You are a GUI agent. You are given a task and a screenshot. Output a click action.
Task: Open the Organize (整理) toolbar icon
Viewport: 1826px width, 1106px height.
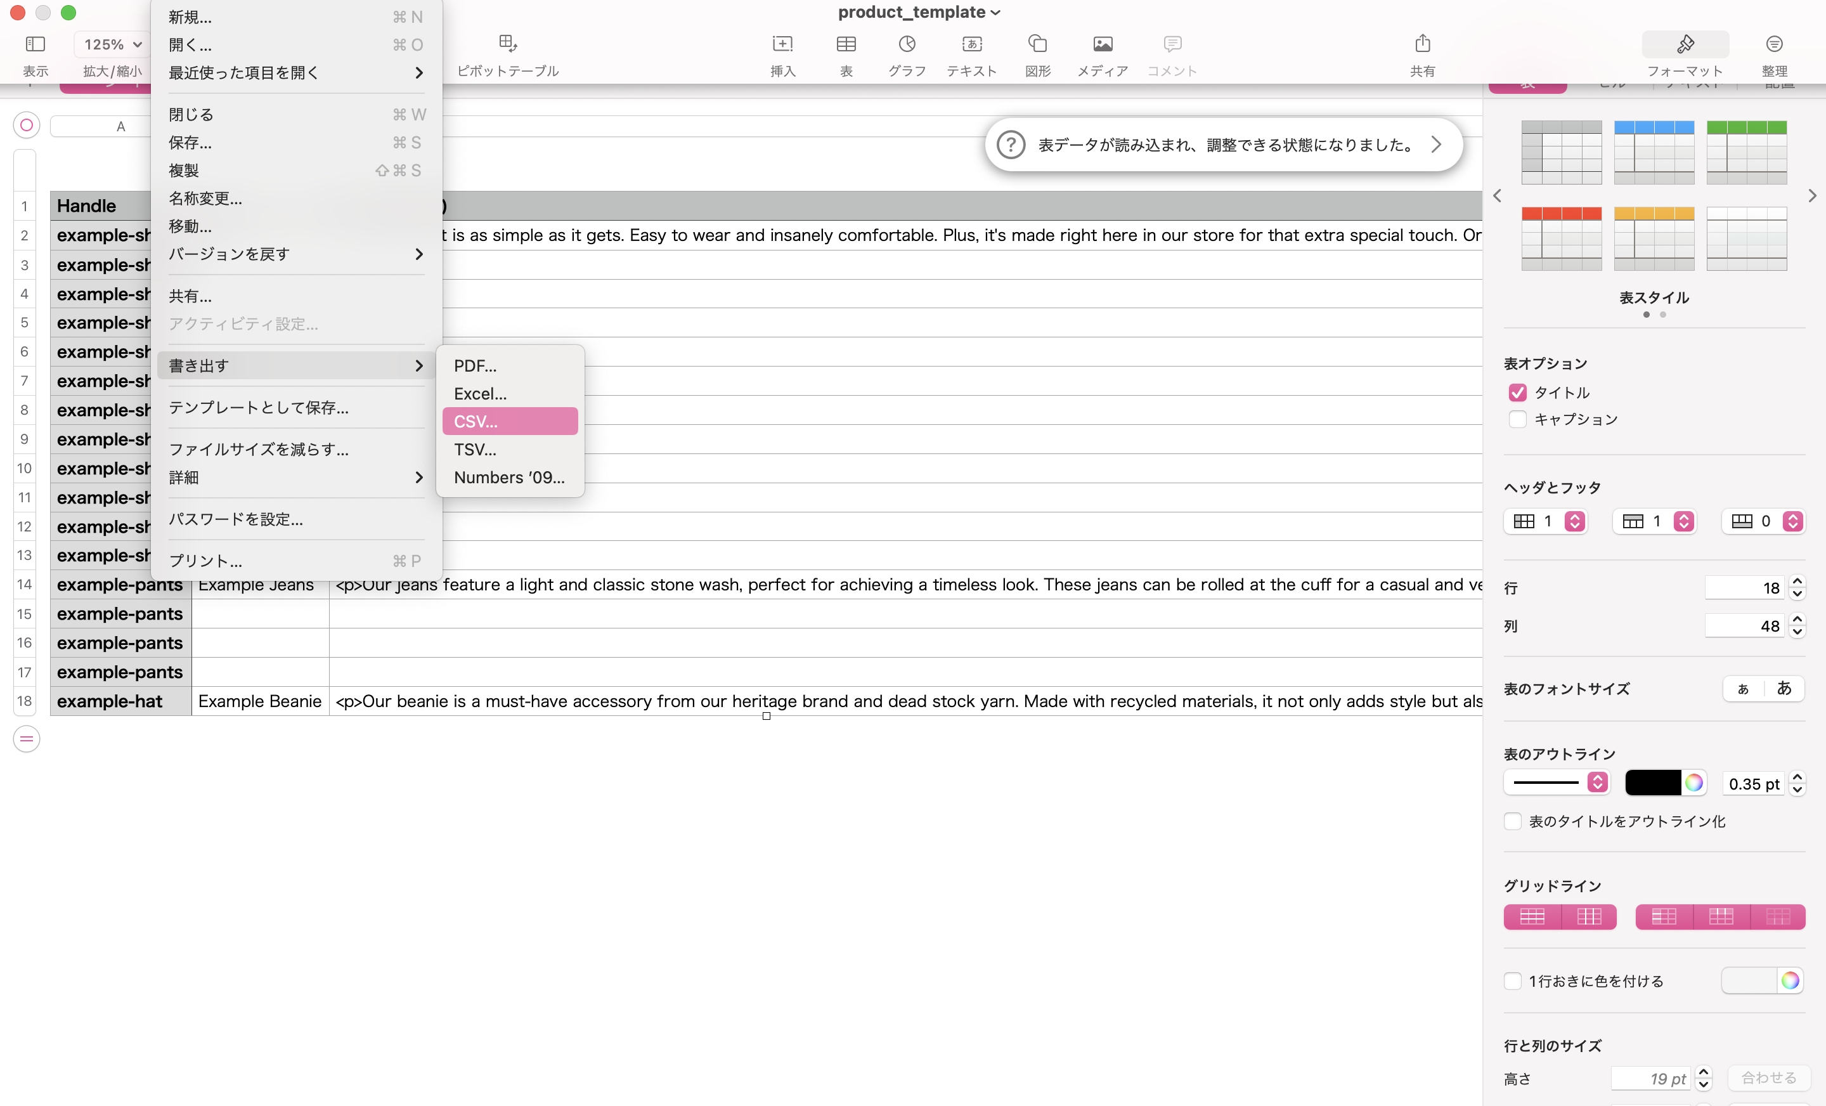(1773, 44)
